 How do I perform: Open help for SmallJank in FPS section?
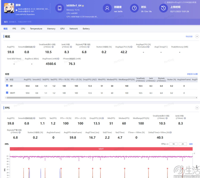(166, 118)
